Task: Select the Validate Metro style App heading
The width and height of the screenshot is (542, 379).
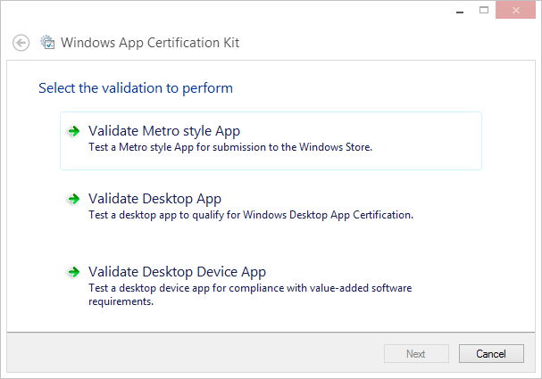Action: click(x=164, y=131)
